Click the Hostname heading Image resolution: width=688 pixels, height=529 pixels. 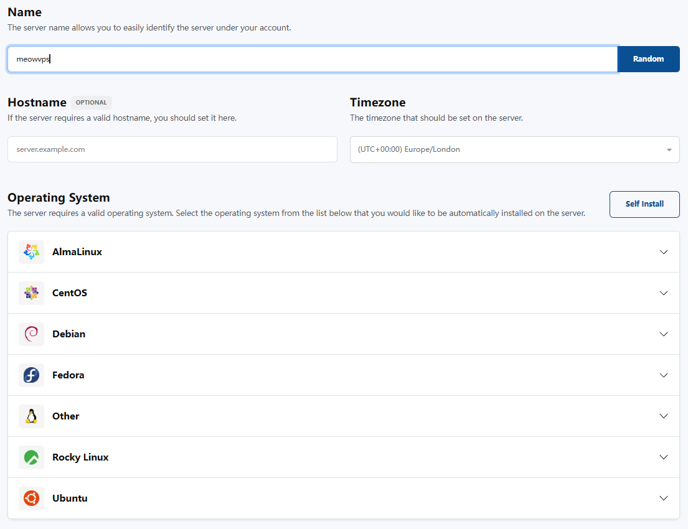(x=37, y=103)
